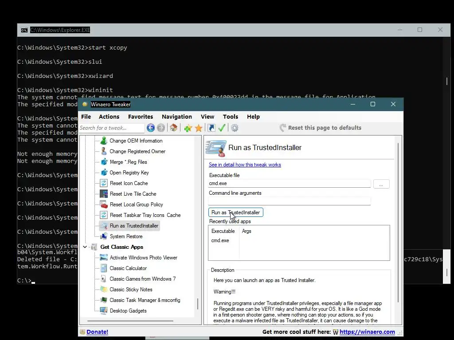Screen dimensions: 454x340
Task: Minimize the command prompt window
Action: (400, 30)
